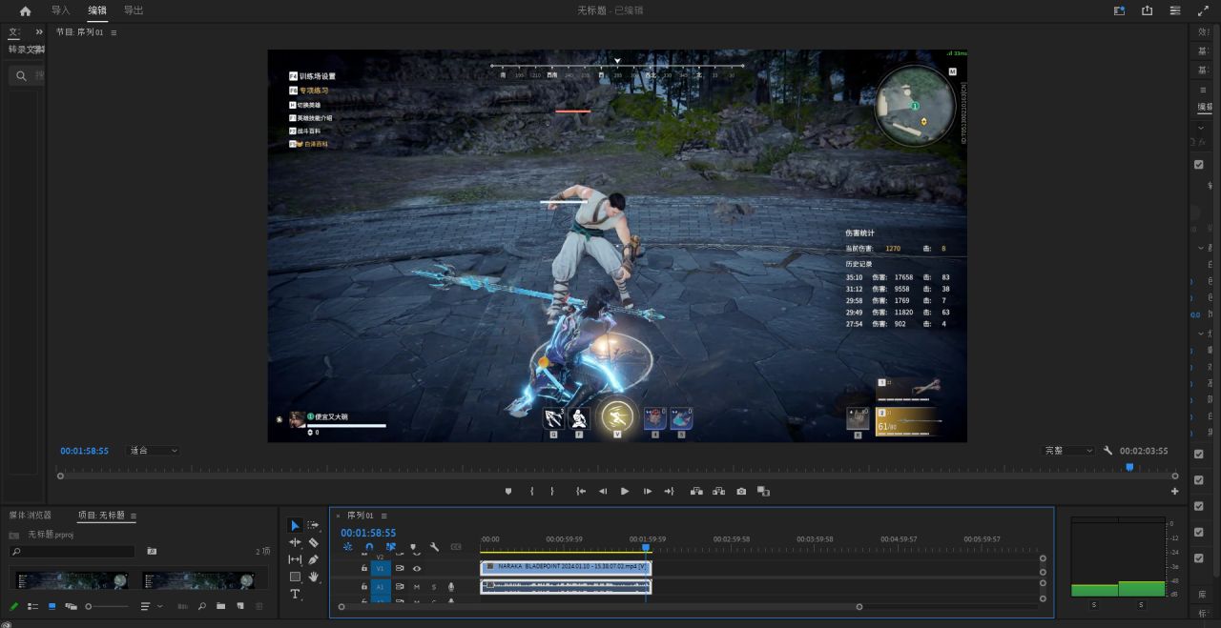Add a marker in Program monitor
The width and height of the screenshot is (1221, 628).
(x=508, y=491)
